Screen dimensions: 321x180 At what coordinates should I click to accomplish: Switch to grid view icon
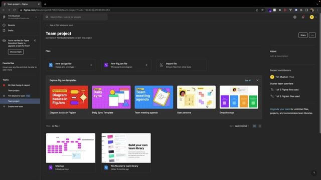coord(254,126)
